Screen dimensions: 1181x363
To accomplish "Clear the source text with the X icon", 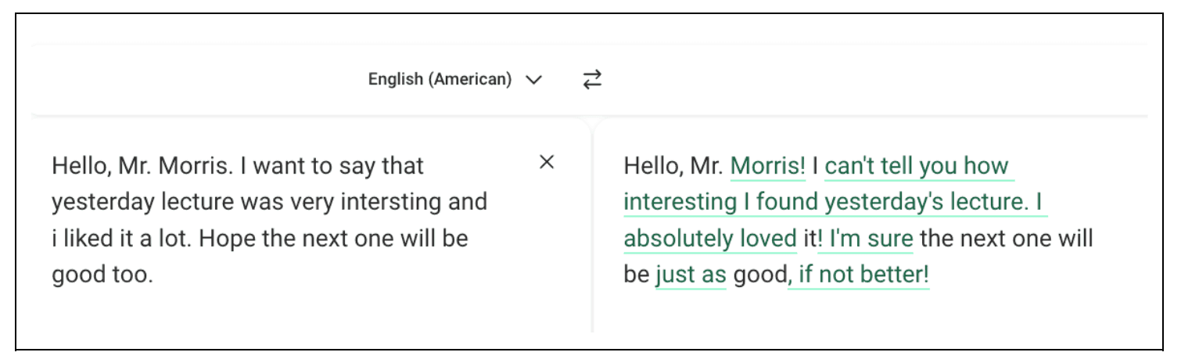I will click(x=547, y=163).
